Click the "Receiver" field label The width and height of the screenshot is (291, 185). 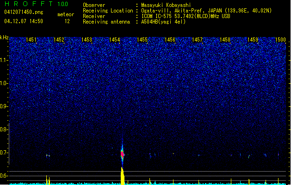94,16
